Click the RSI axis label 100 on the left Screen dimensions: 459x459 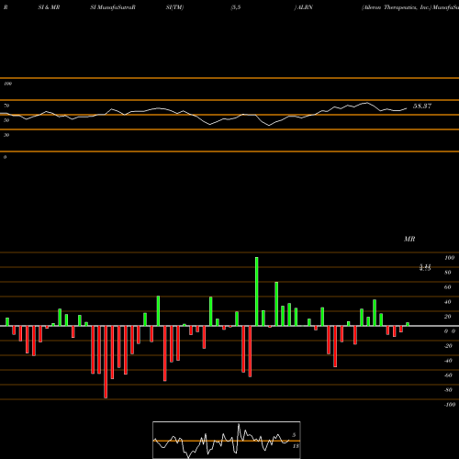click(7, 84)
